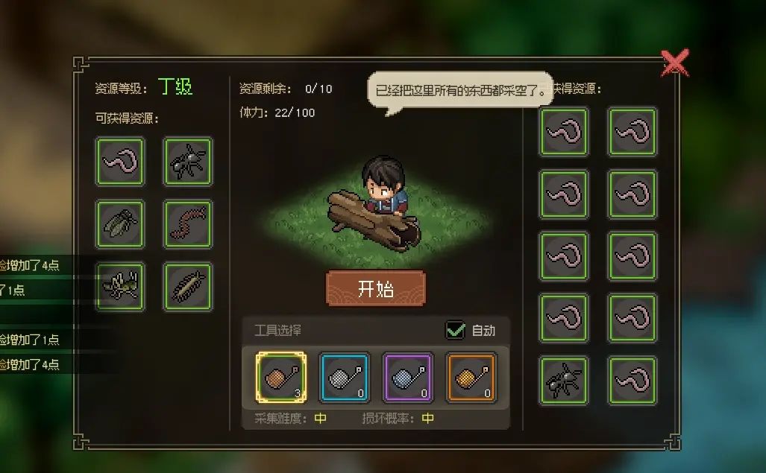Click the ant icon in obtainable resources
Viewport: 766px width, 473px height.
pos(188,162)
